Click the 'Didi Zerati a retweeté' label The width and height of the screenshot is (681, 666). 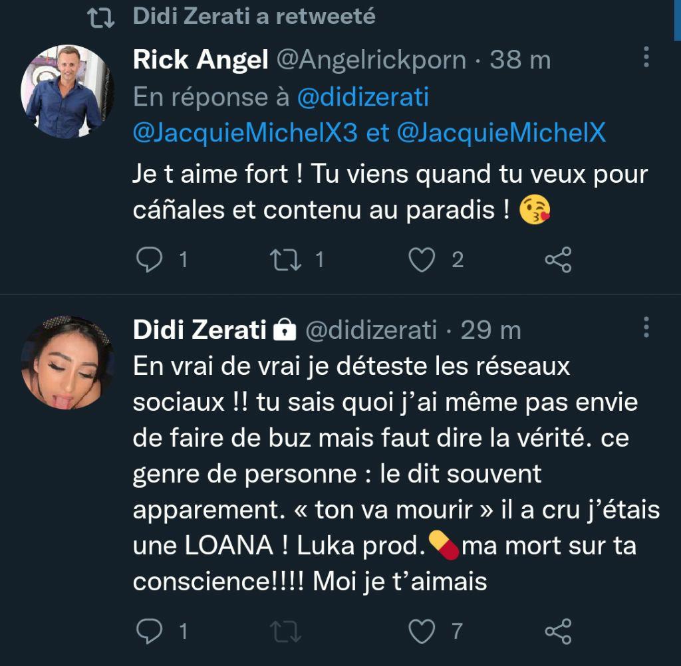coord(255,17)
